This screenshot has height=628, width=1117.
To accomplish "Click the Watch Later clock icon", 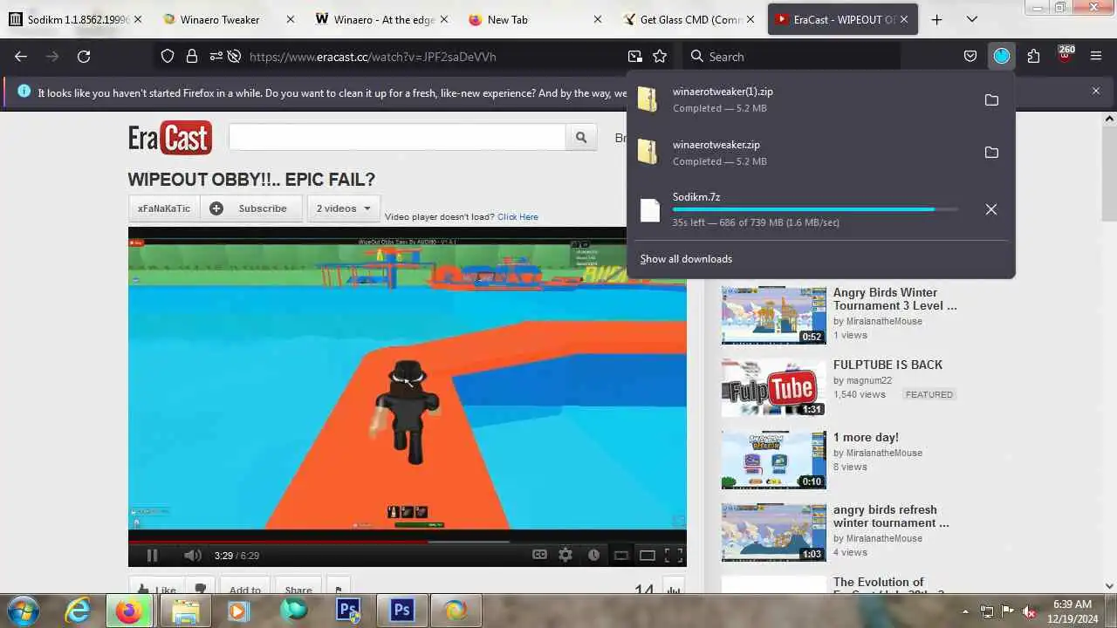I will pos(593,555).
